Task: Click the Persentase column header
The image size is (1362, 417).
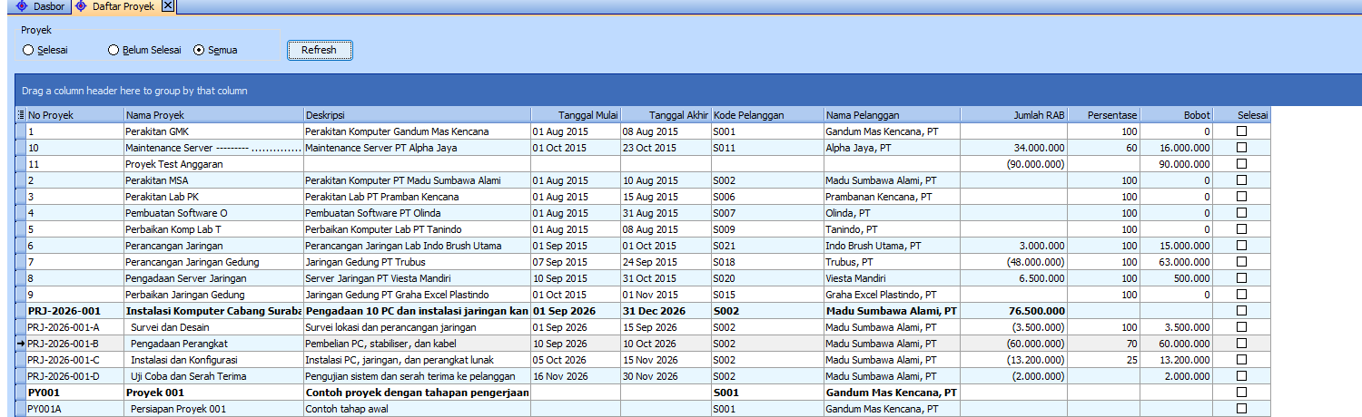Action: (1104, 115)
